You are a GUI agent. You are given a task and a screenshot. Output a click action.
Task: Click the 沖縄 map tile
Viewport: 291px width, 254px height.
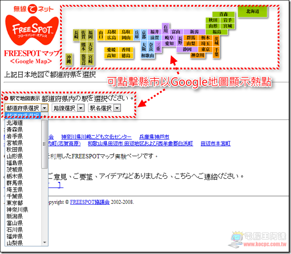[69, 59]
